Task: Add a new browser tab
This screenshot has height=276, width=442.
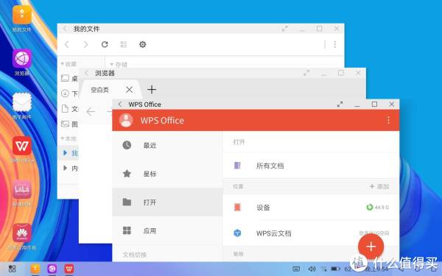Action: (x=152, y=90)
